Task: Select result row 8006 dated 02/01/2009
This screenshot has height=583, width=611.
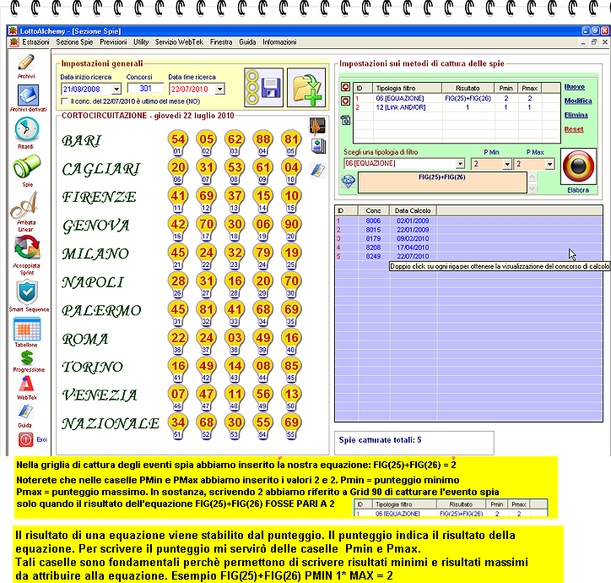Action: (x=468, y=221)
